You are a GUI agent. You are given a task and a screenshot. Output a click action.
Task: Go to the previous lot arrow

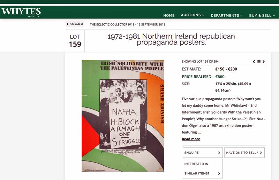coord(254,62)
